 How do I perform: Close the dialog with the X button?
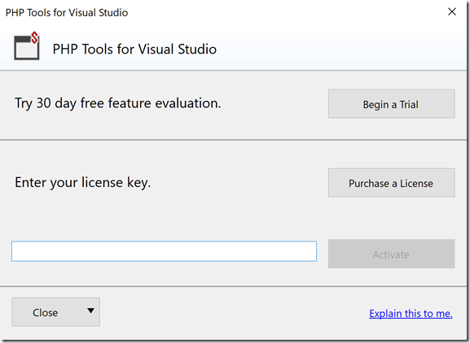[x=452, y=11]
